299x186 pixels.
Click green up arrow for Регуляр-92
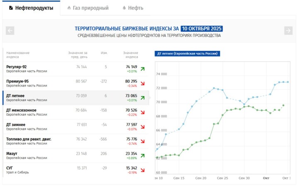coord(143,69)
